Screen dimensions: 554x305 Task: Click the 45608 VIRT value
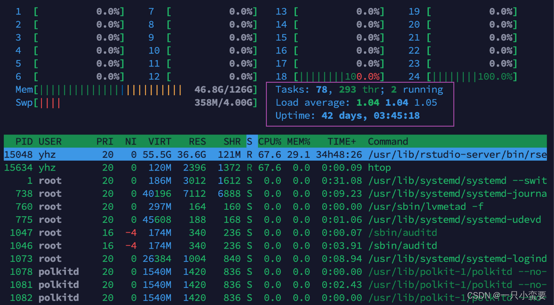(157, 220)
